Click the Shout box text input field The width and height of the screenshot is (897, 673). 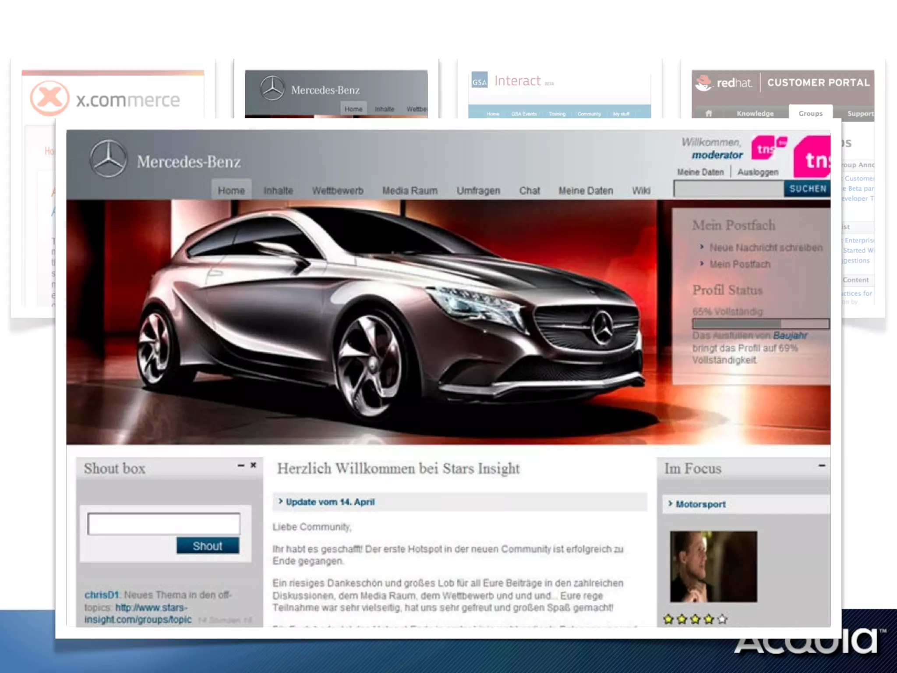coord(164,524)
